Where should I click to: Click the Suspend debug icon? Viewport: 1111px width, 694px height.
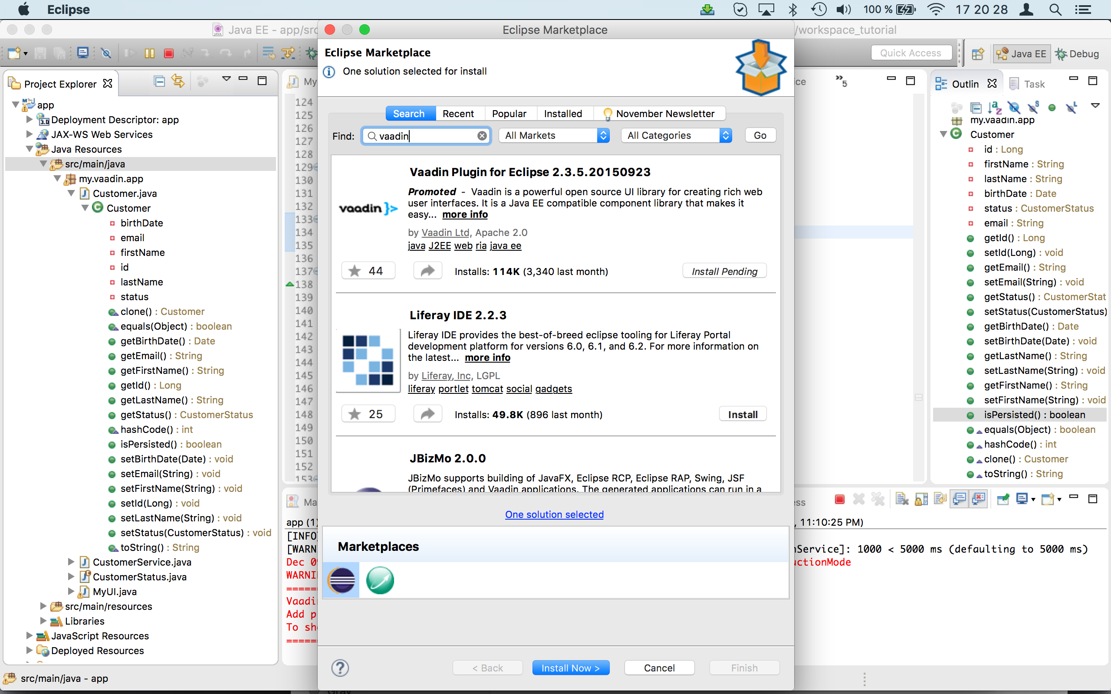(x=150, y=53)
